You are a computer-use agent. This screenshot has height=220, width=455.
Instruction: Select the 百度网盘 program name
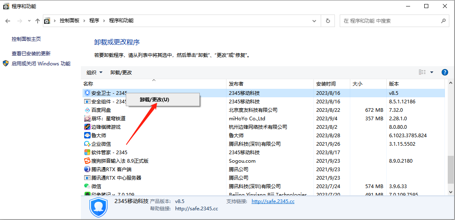click(x=101, y=110)
